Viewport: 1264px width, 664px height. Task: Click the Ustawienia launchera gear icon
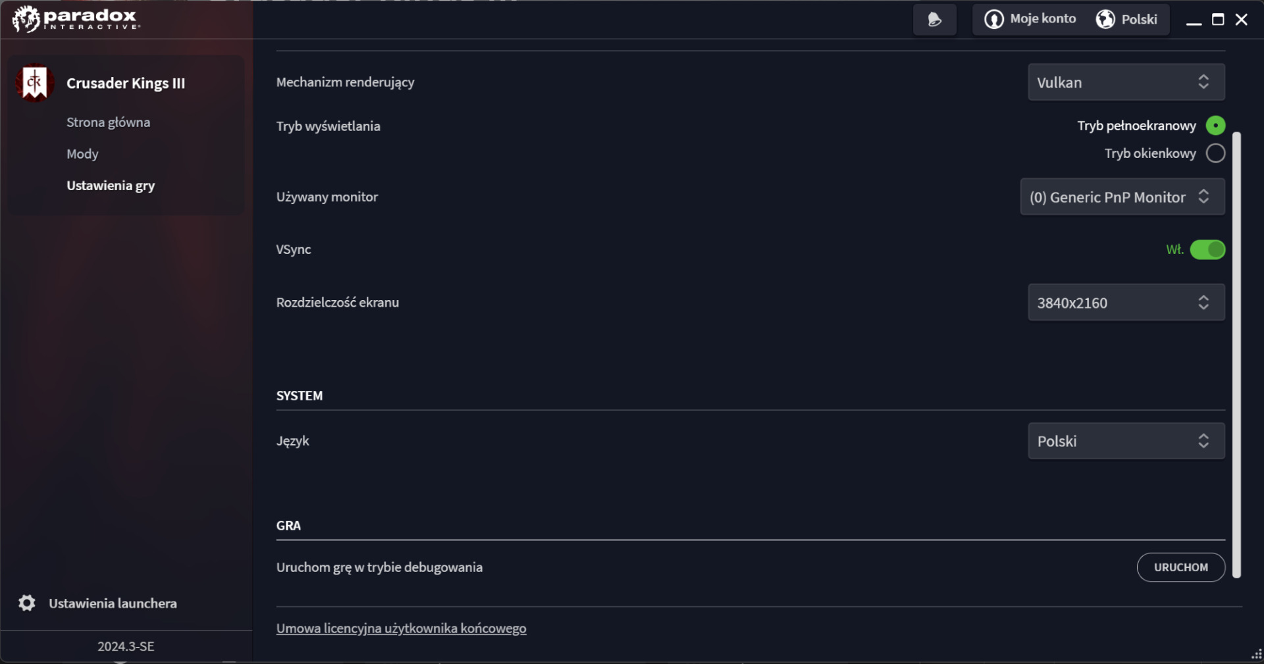pyautogui.click(x=27, y=603)
